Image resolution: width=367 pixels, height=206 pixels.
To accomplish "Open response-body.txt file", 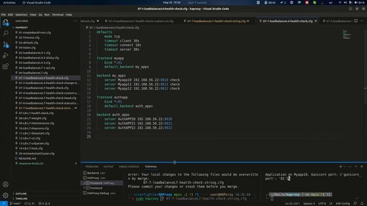I will coord(31,164).
